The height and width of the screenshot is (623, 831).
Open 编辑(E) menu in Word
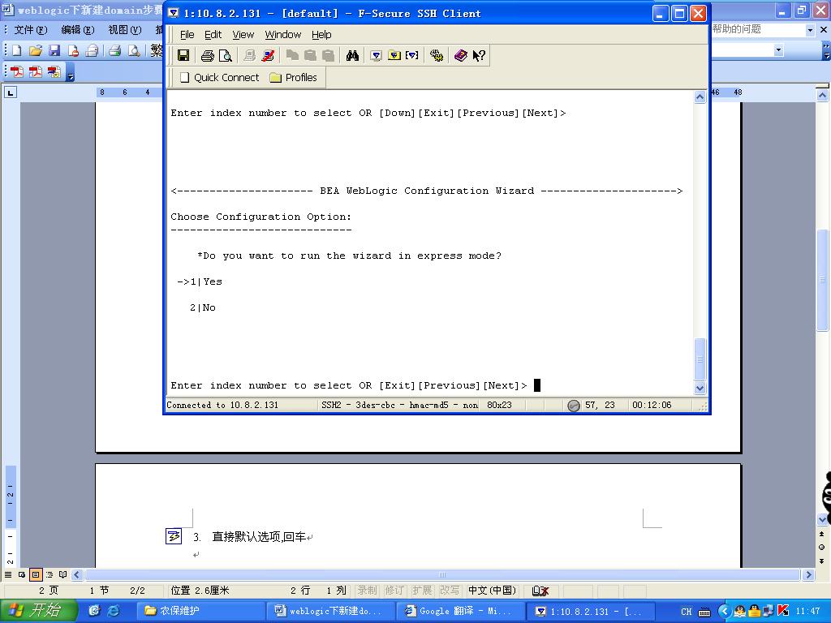(x=78, y=30)
